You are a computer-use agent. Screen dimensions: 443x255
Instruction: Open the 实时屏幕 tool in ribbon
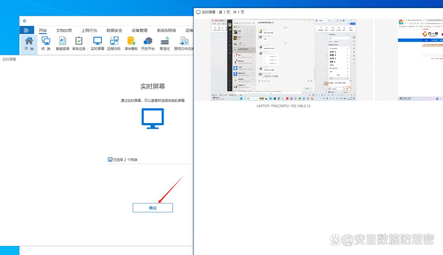(x=97, y=44)
